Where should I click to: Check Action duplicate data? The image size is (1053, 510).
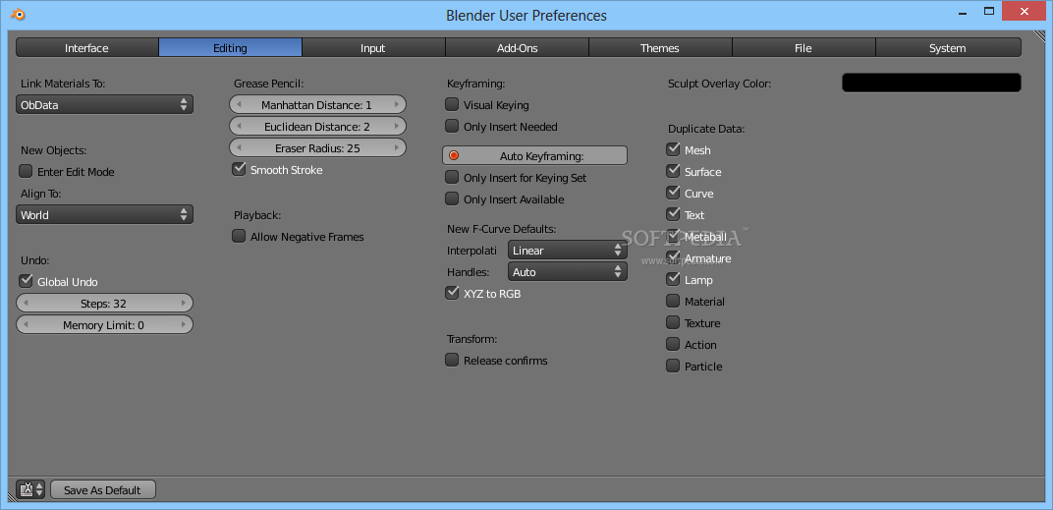(x=673, y=344)
